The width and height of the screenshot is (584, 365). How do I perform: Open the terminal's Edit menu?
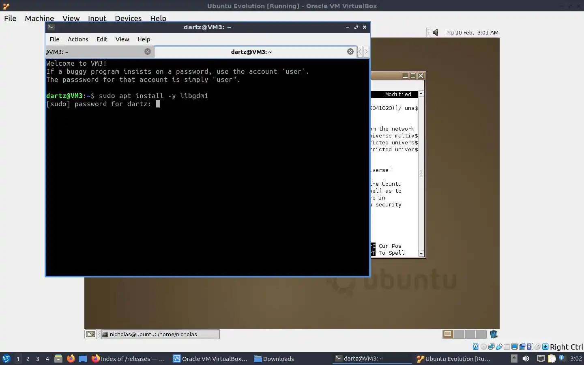102,39
